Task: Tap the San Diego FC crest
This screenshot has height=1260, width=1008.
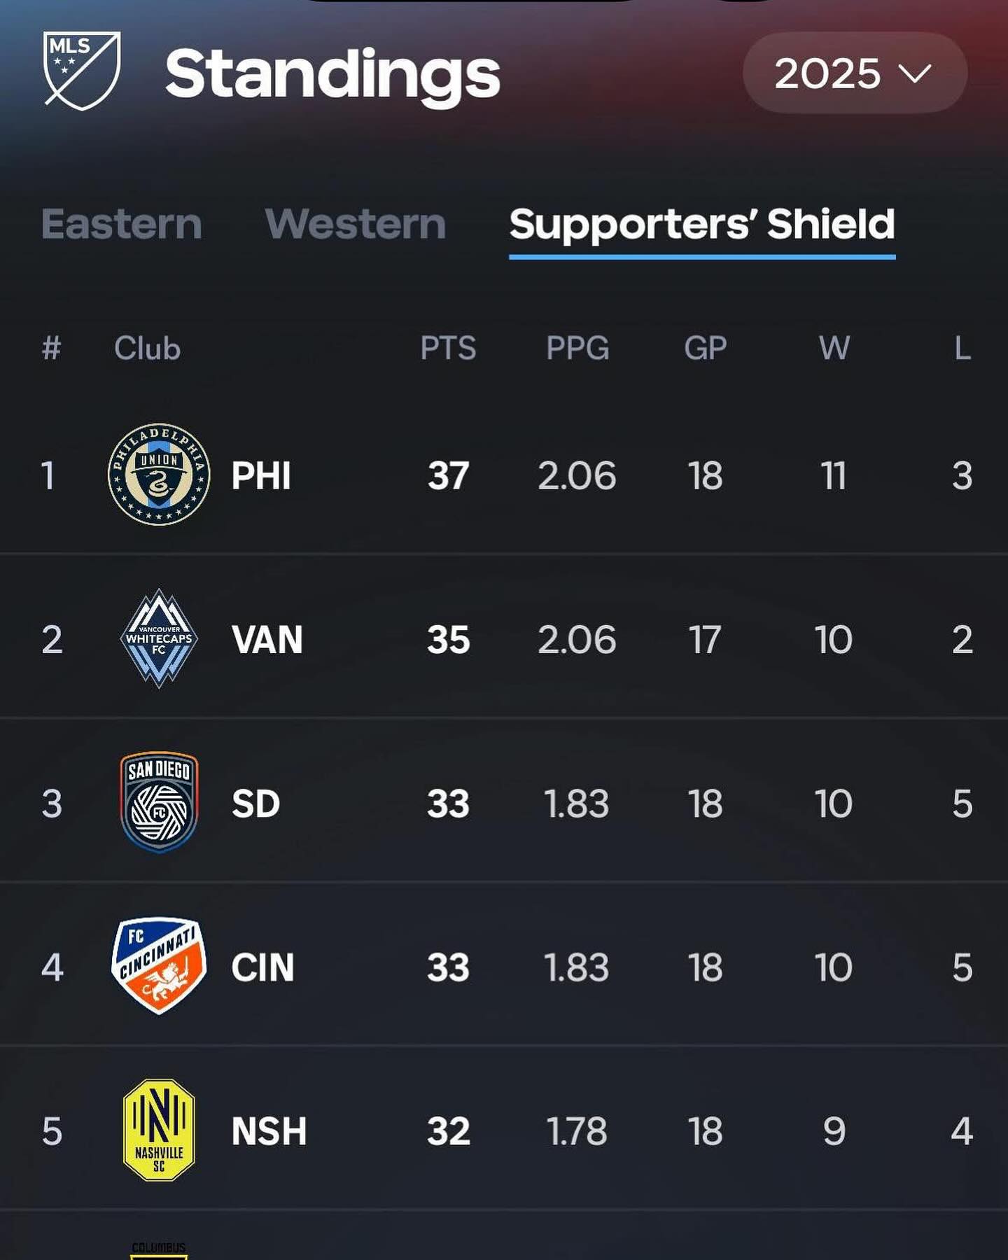Action: coord(159,802)
